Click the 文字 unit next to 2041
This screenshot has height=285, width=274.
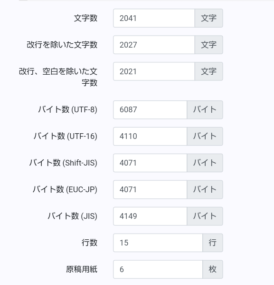point(208,18)
